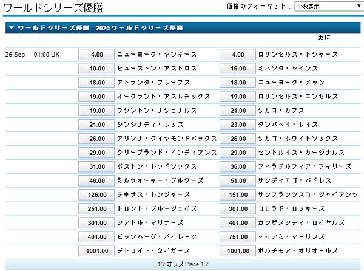
Task: Select 4.00 odds for ニューヨーク・ヤンキース
Action: coord(96,55)
